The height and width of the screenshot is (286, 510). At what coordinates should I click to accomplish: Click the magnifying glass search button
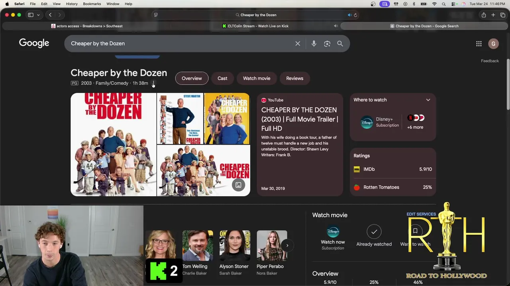point(340,44)
